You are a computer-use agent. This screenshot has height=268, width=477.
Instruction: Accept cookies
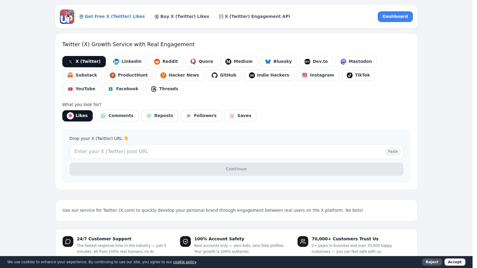tap(455, 262)
